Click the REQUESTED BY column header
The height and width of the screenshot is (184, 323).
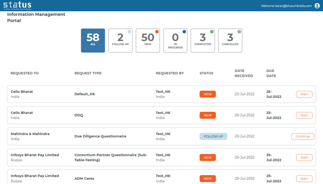[x=170, y=73]
